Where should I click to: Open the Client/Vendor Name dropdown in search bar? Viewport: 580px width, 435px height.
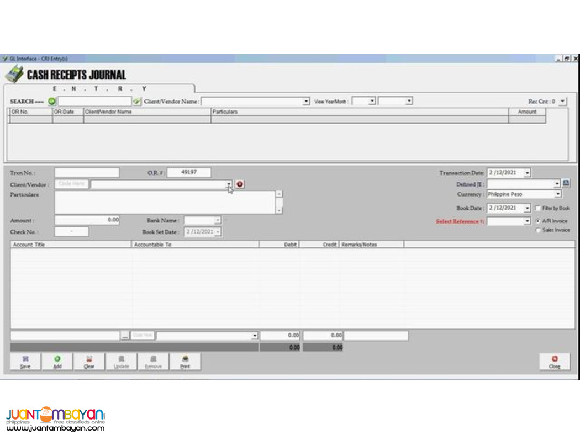306,101
